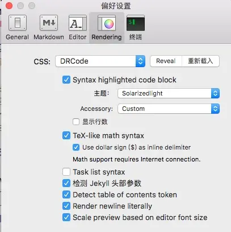Untick Scale preview based on editor font size
Screen dimensions: 231x232
pos(66,217)
